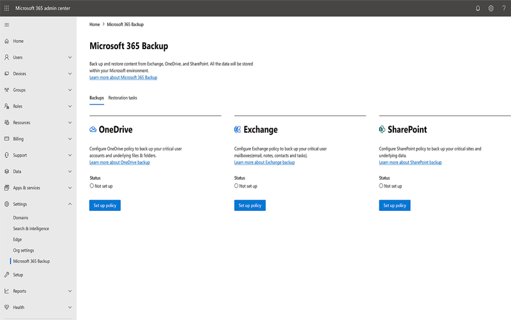Viewport: 511px width, 320px height.
Task: Click the Home house icon in sidebar
Action: (x=6, y=41)
